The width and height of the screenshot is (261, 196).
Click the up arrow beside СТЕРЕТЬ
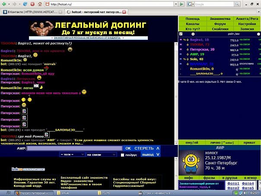click(x=158, y=148)
